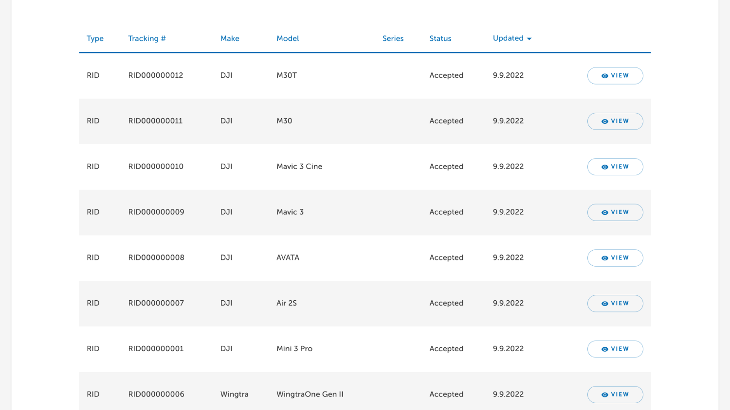Click the eye icon on the Mavic 3 row
This screenshot has width=730, height=410.
(x=604, y=212)
